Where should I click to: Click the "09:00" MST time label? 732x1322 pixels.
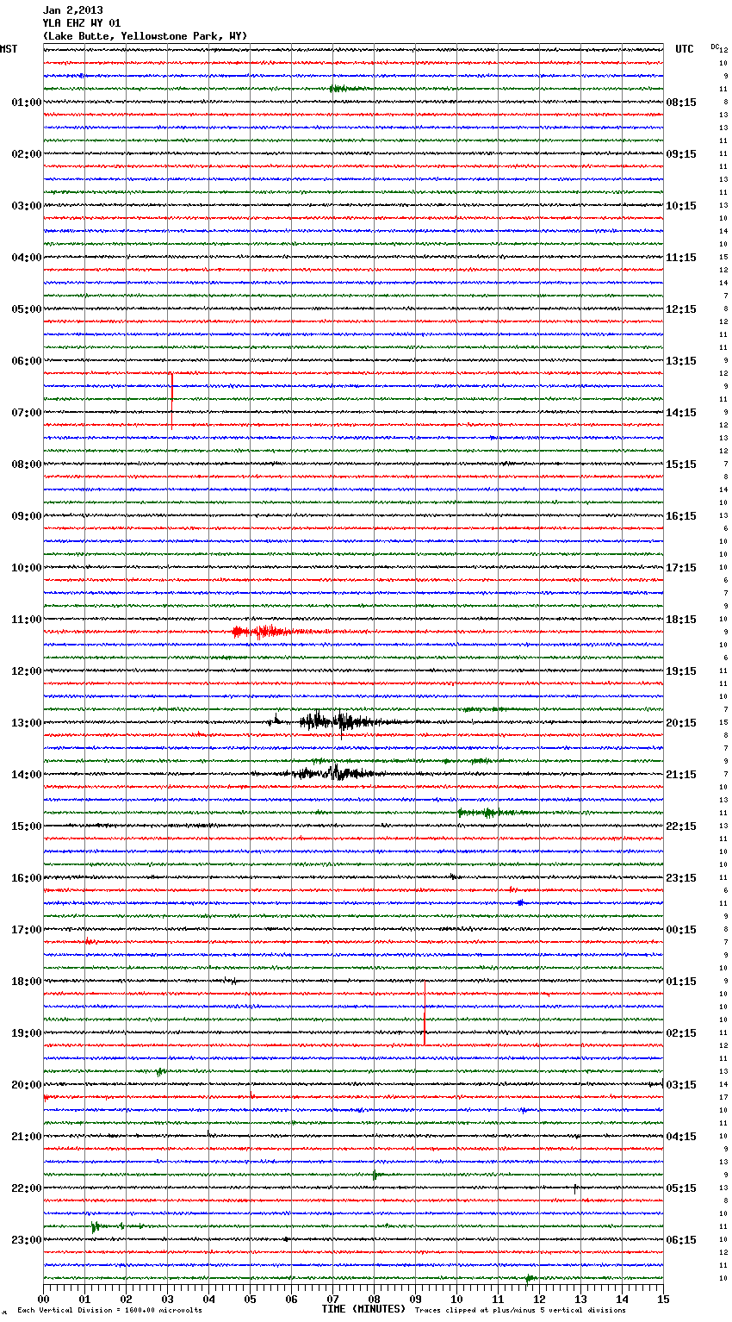27,516
